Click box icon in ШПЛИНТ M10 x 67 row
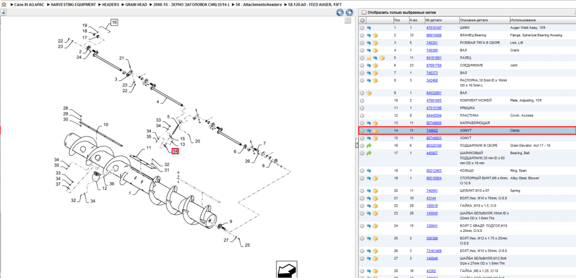The image size is (576, 278). 376,191
